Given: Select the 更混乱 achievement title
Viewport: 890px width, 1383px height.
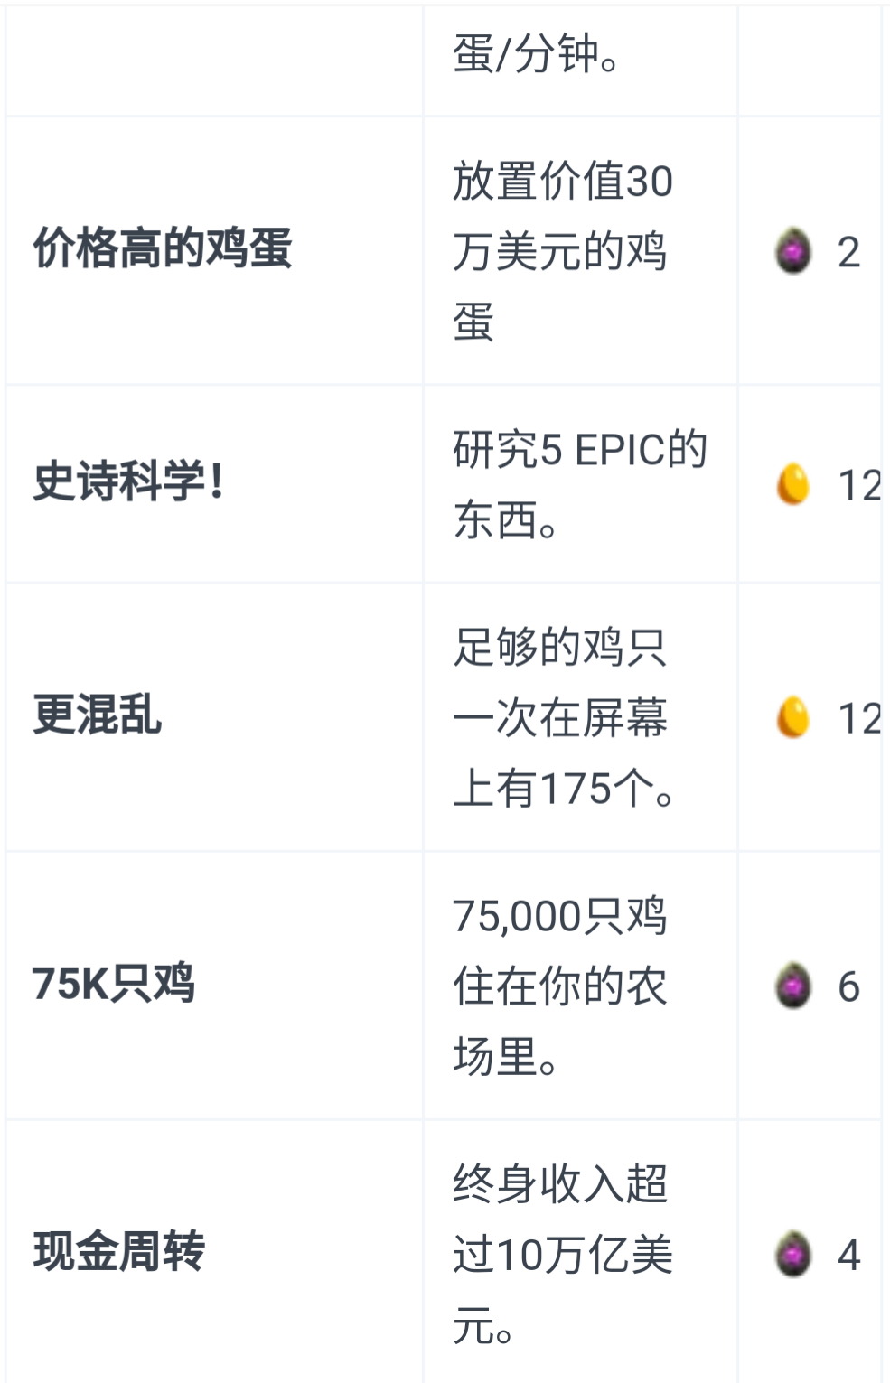Looking at the screenshot, I should pyautogui.click(x=98, y=715).
